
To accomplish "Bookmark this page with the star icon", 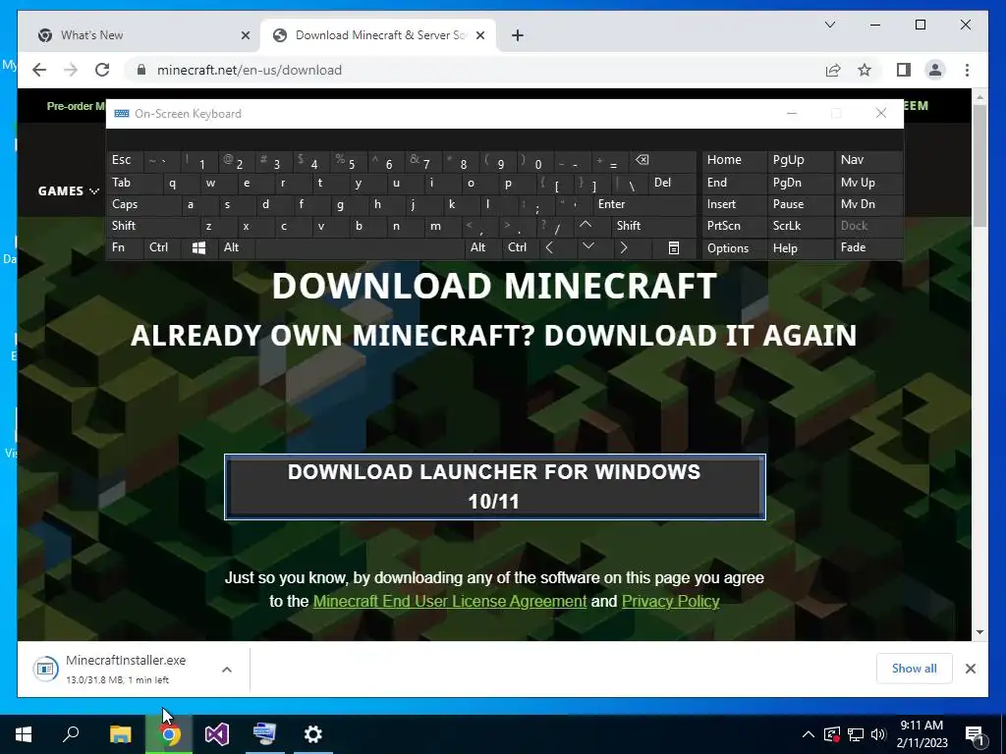I will tap(865, 70).
